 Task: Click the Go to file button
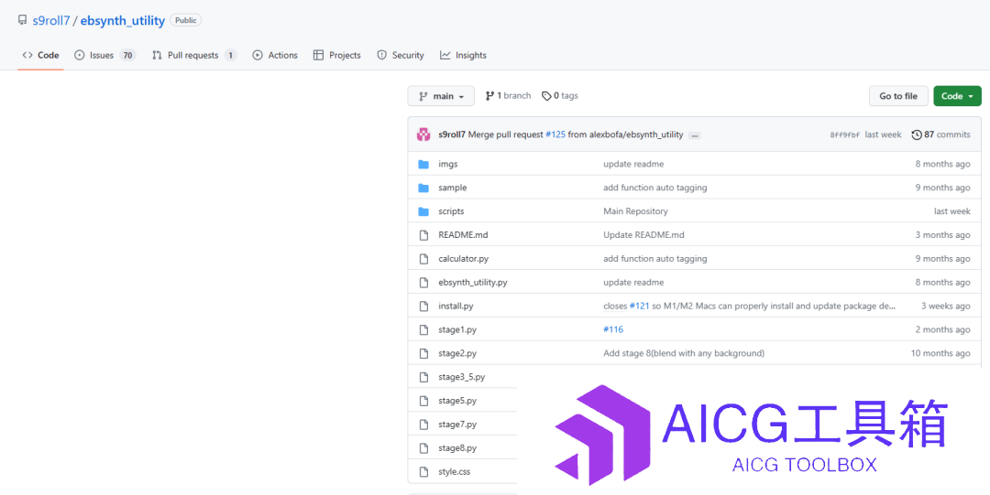(898, 96)
